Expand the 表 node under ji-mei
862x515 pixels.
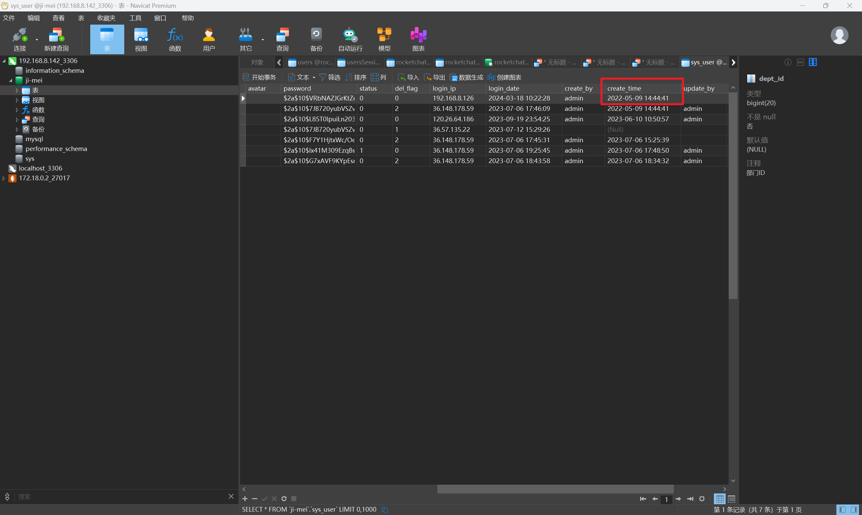(x=17, y=90)
